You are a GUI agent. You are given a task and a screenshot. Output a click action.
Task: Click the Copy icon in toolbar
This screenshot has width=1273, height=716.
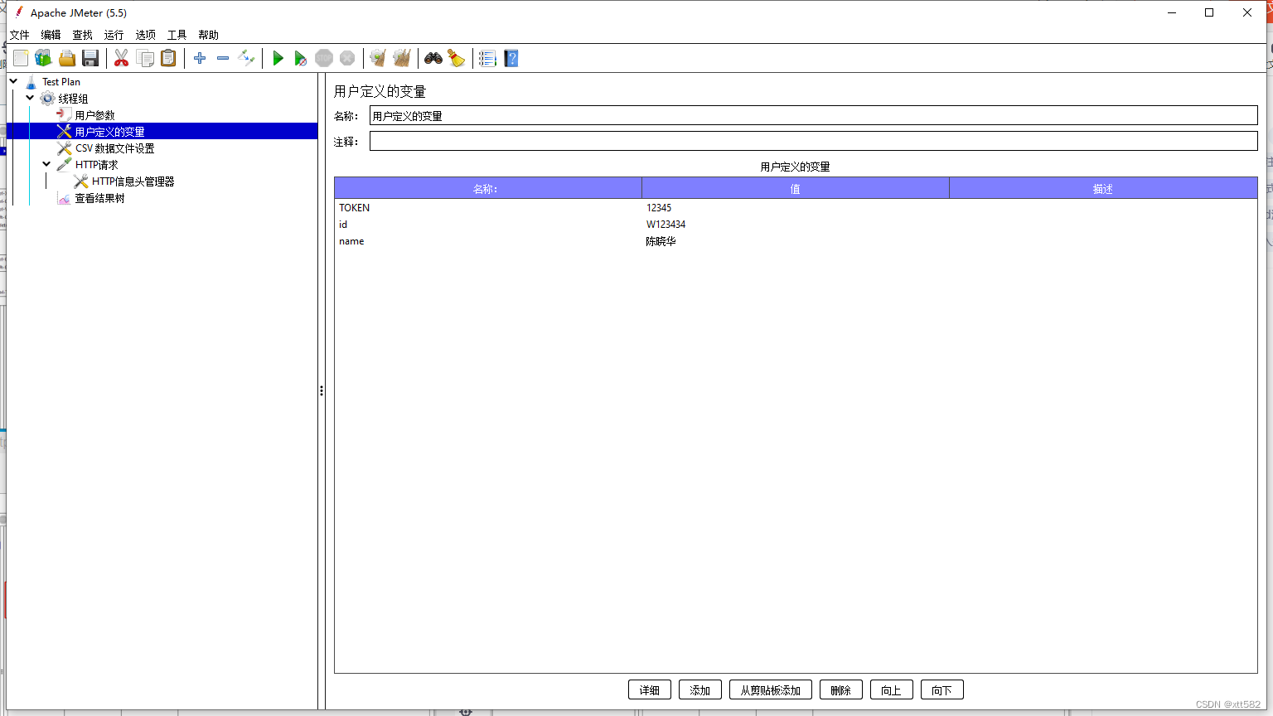(145, 58)
